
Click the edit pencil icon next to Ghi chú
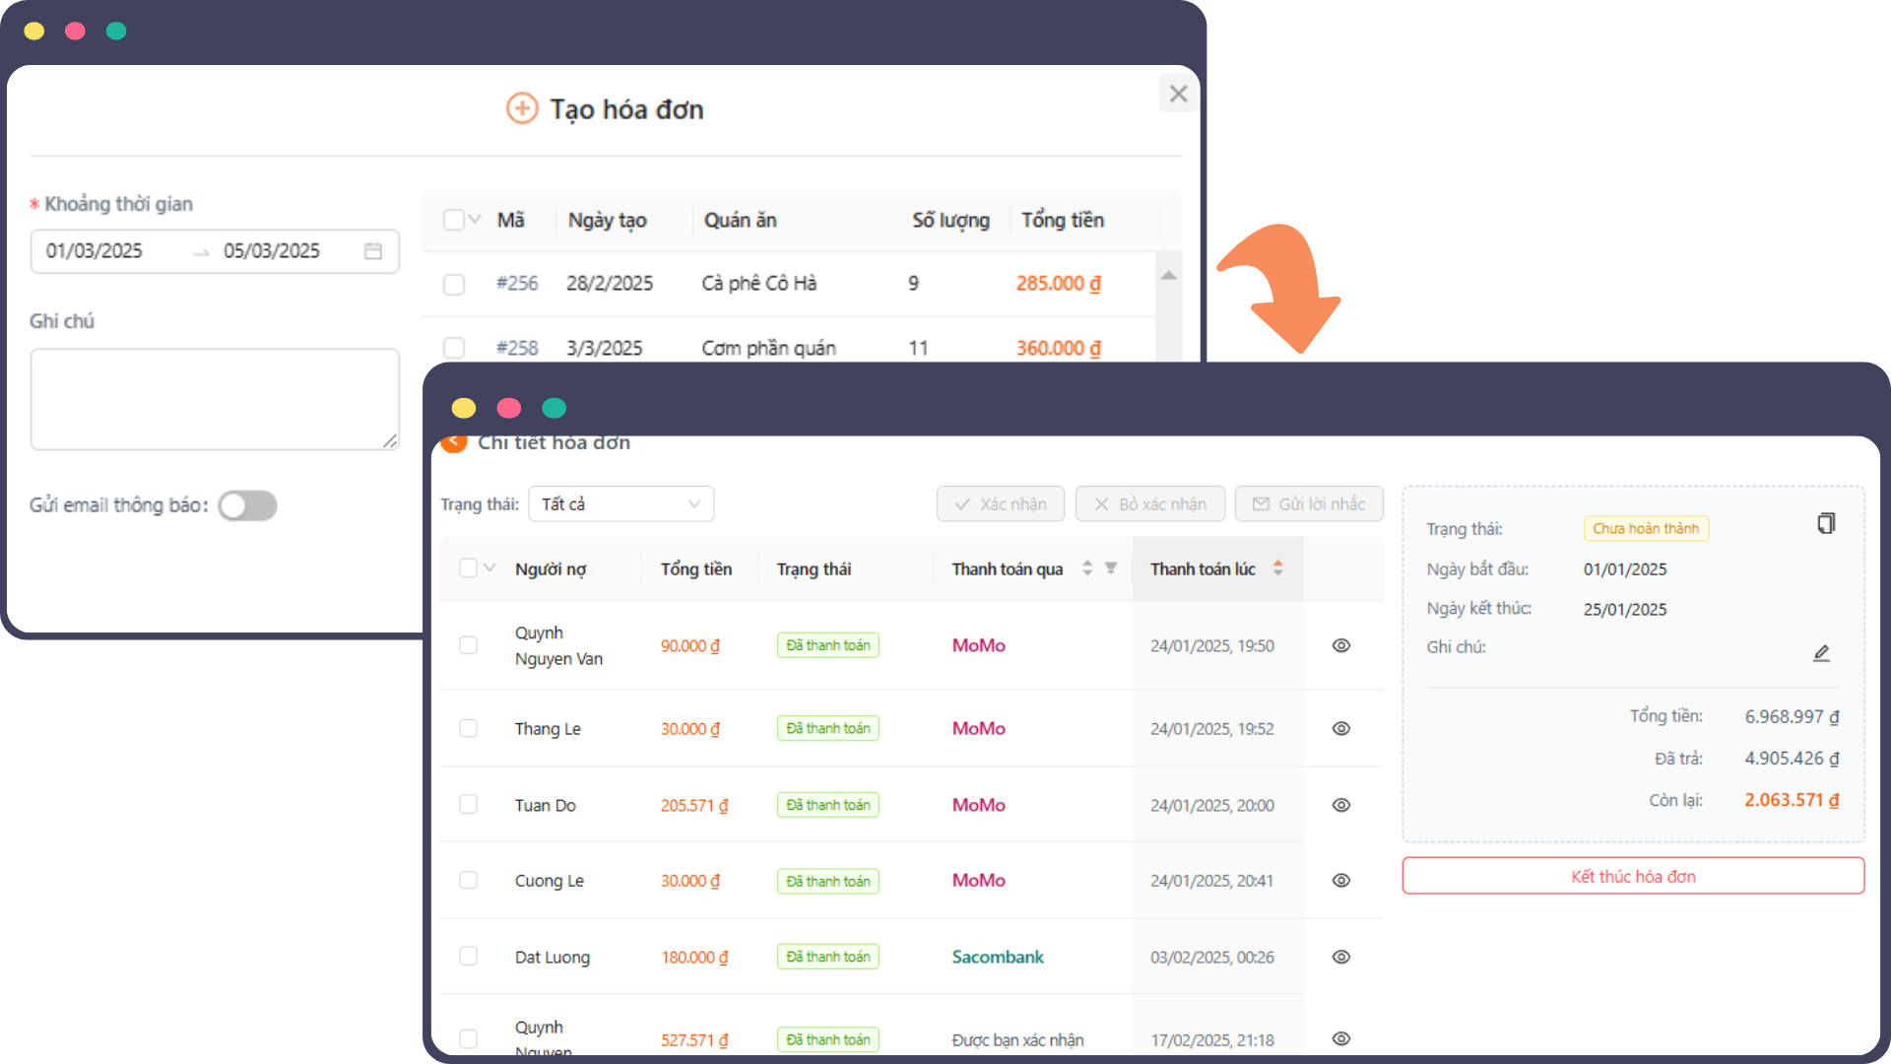tap(1822, 653)
